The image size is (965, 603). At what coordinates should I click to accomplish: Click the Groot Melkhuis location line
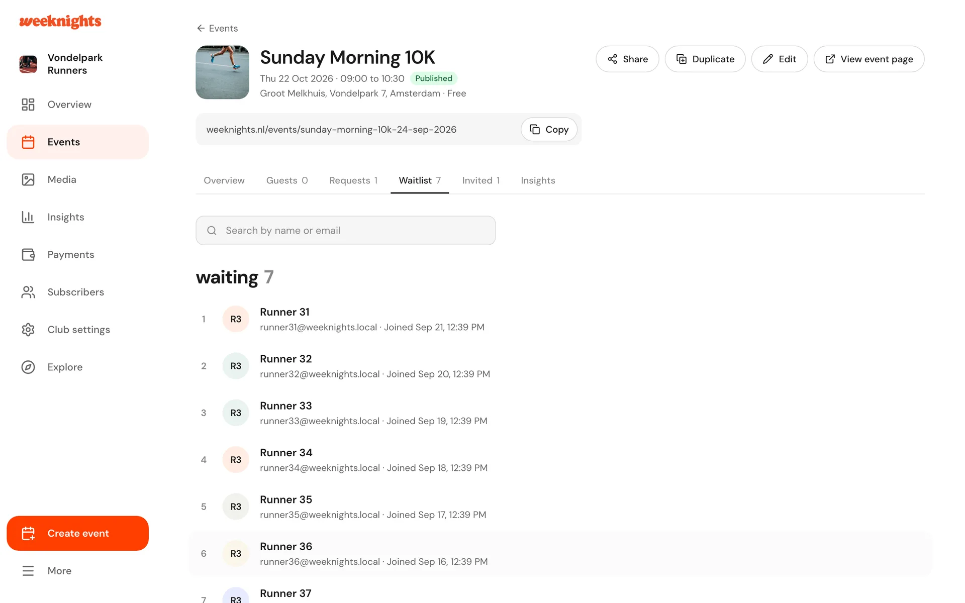(x=363, y=93)
